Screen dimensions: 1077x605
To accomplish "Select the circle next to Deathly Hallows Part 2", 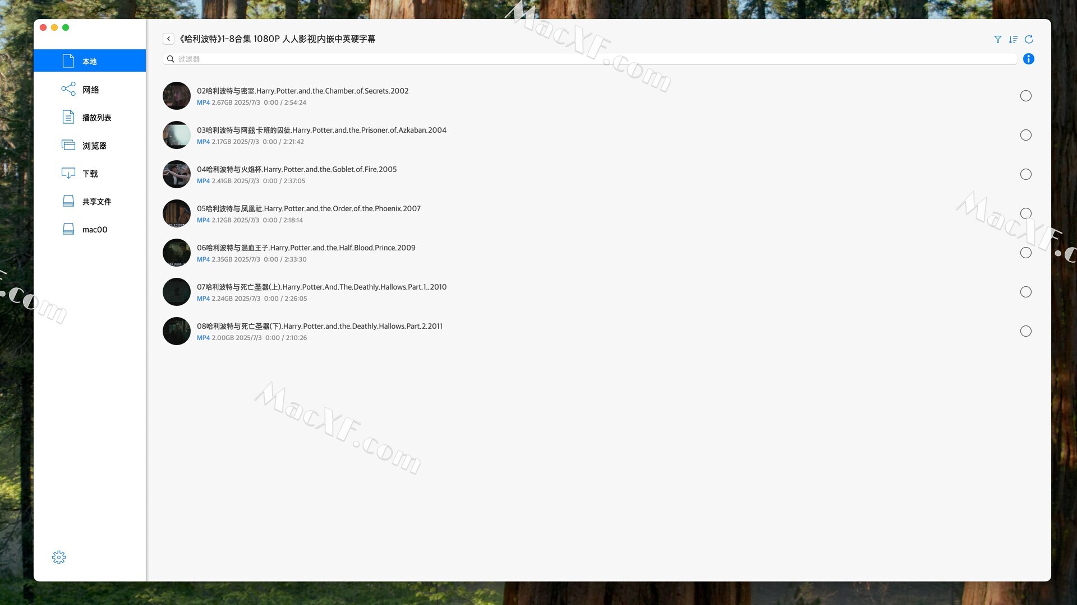I will click(x=1026, y=331).
